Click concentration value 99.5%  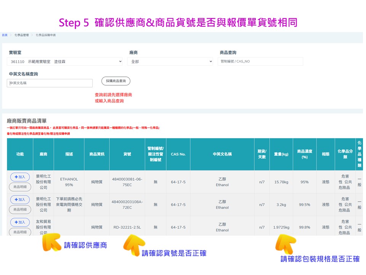tap(305, 205)
